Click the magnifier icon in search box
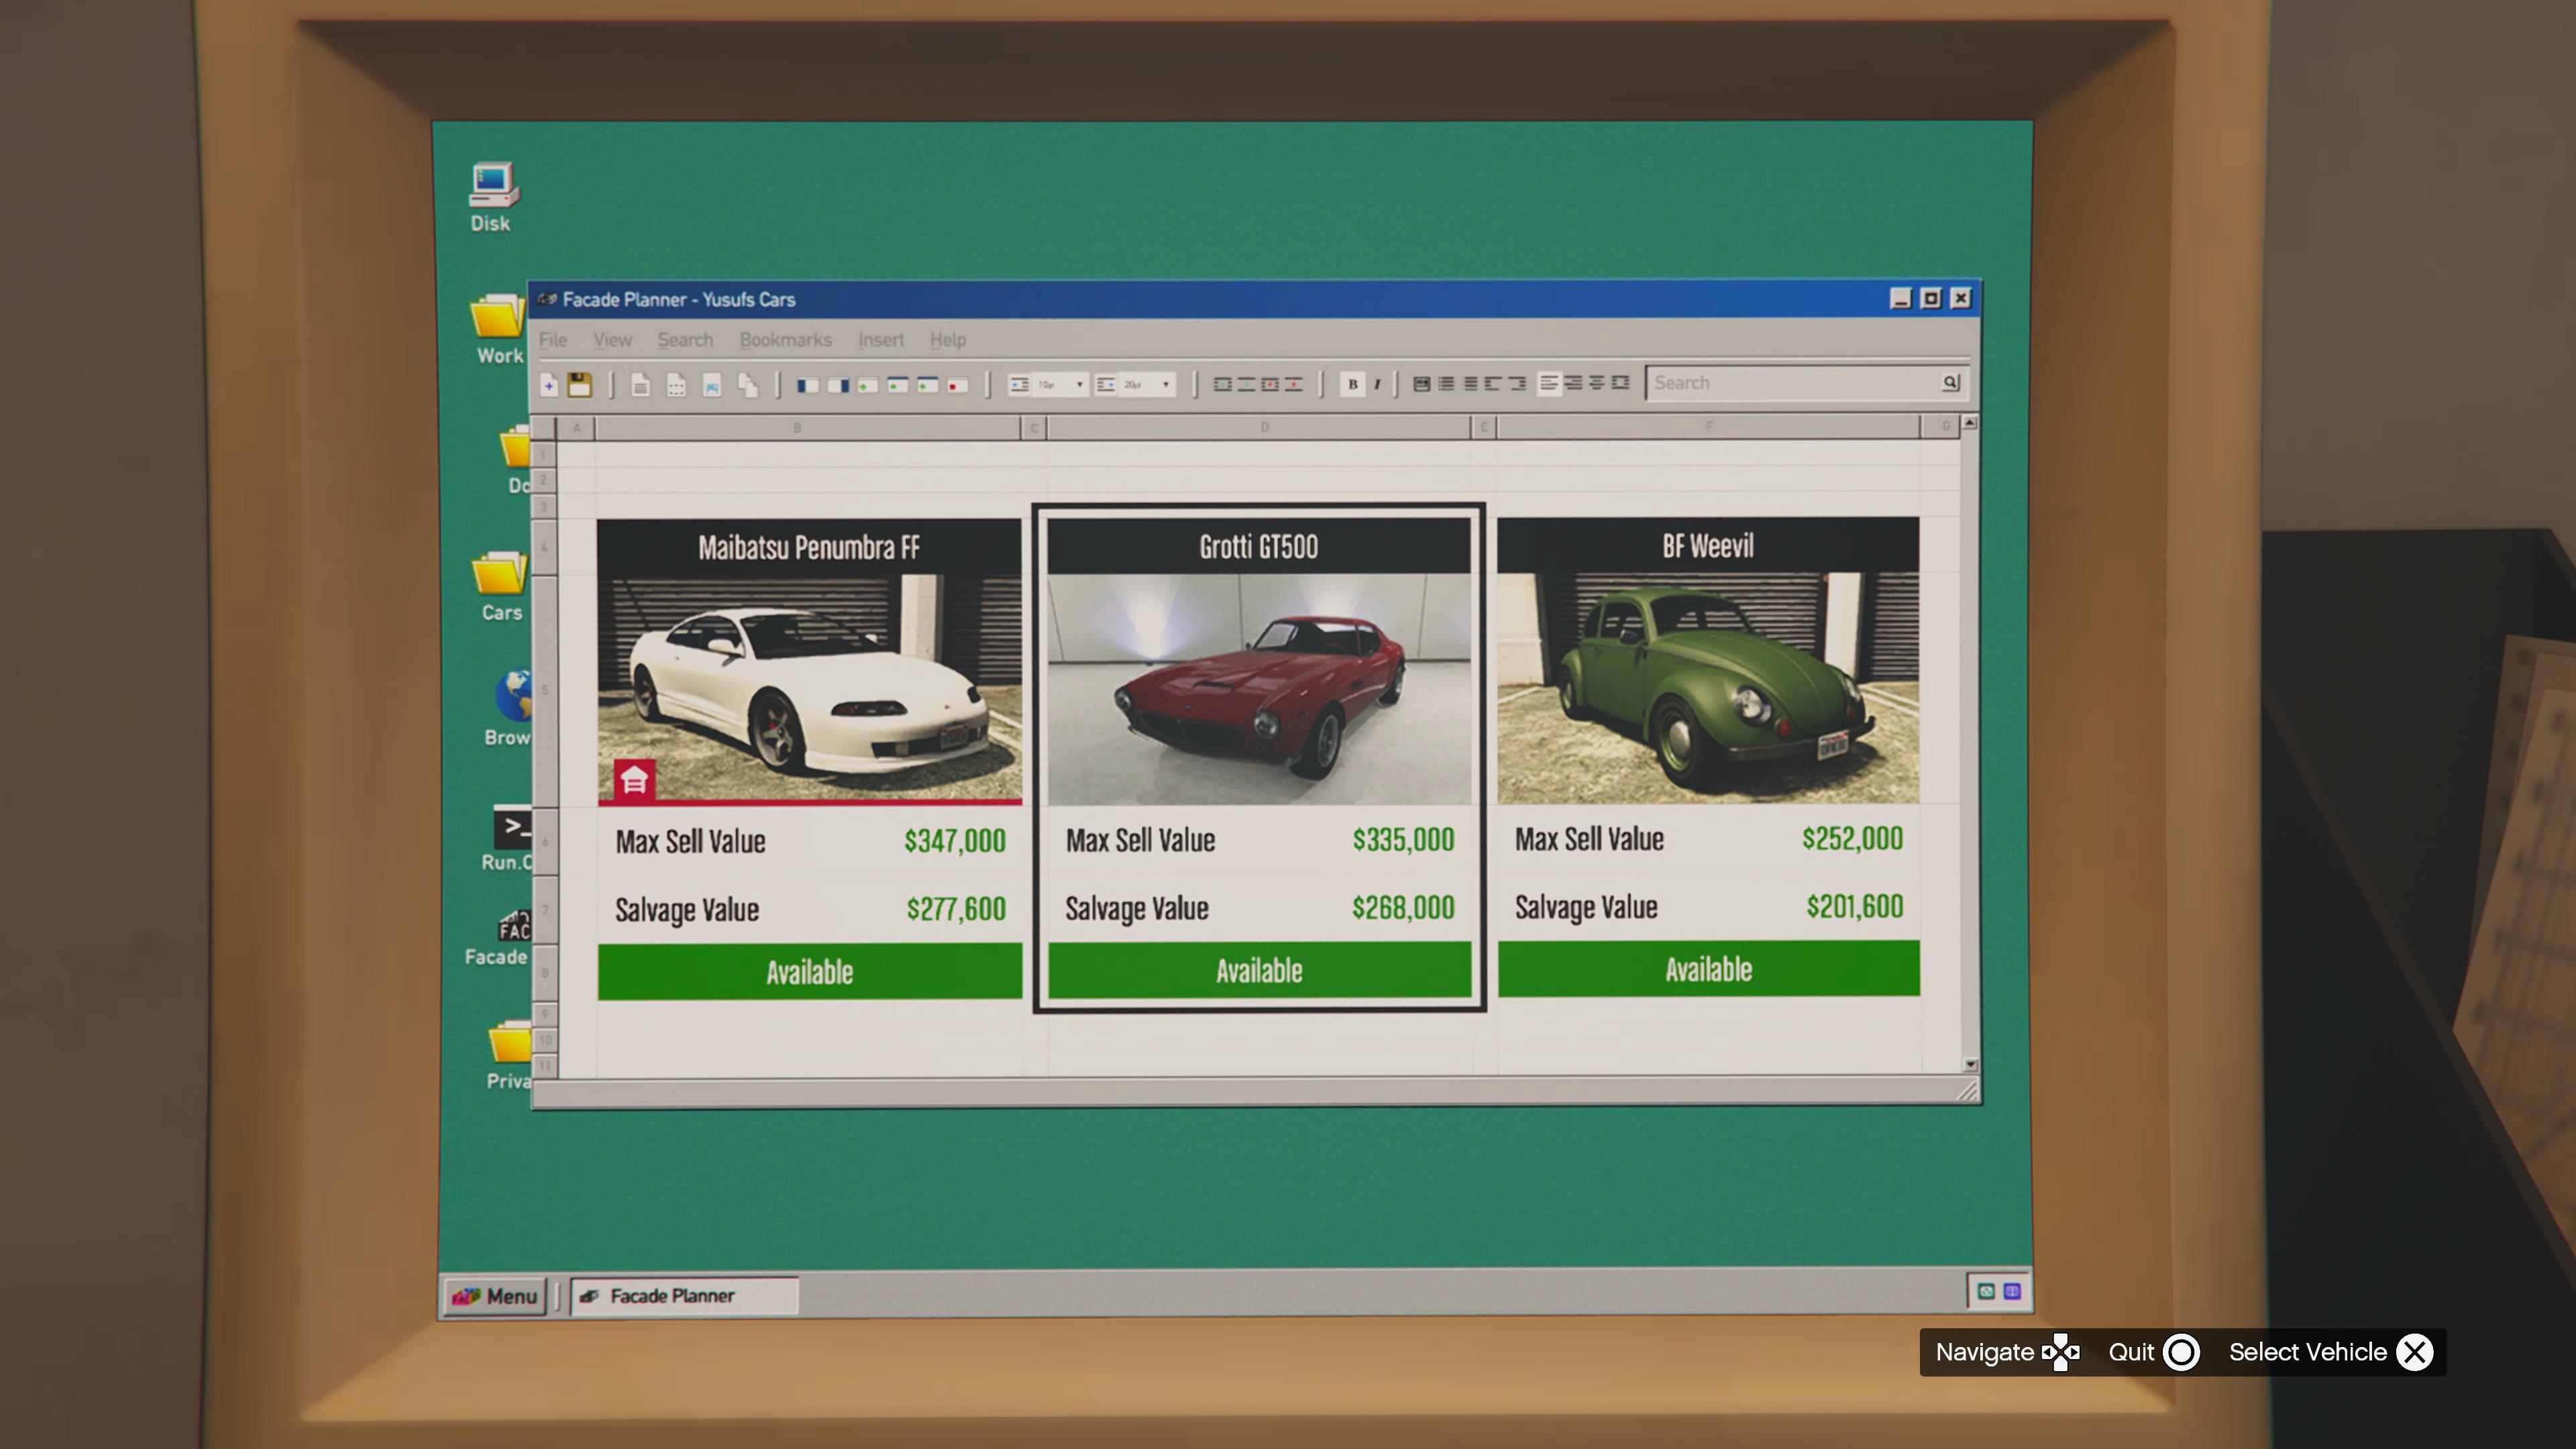This screenshot has height=1449, width=2576. pos(1950,382)
